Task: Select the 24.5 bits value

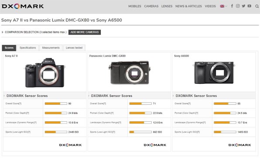Action: point(242,113)
